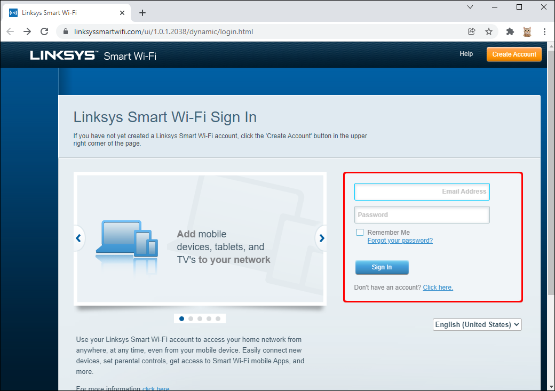555x391 pixels.
Task: Open Chrome's three-dot menu
Action: tap(544, 31)
